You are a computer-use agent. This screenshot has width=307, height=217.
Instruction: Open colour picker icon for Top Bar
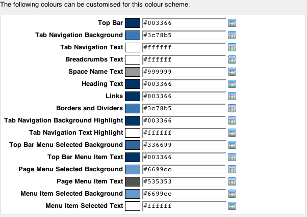tap(232, 23)
